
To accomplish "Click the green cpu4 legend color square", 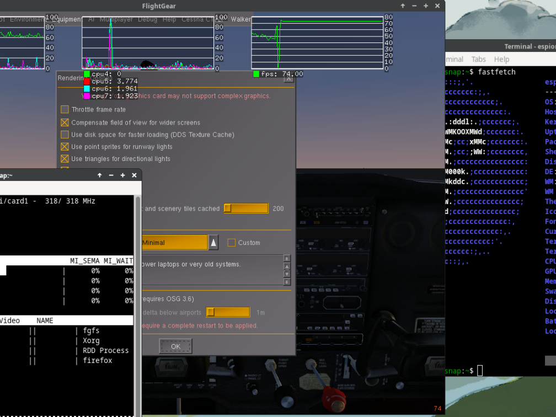I will click(86, 73).
